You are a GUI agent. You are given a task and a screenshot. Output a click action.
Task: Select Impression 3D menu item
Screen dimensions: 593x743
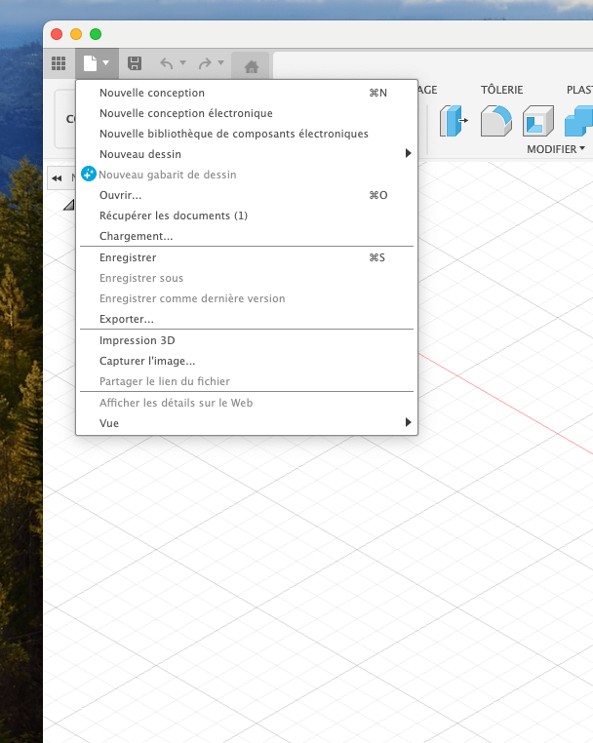pyautogui.click(x=130, y=340)
